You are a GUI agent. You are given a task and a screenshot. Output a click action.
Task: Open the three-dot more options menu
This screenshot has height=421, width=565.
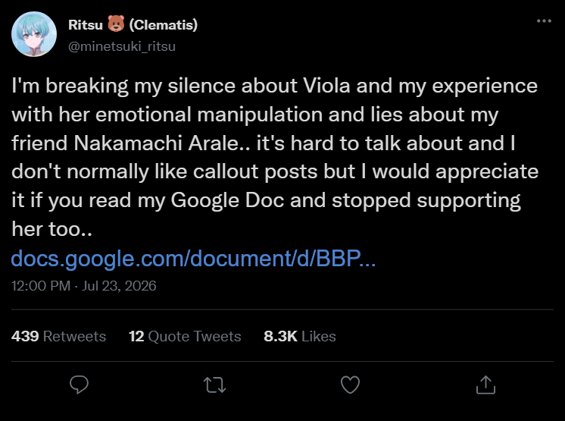pyautogui.click(x=544, y=21)
